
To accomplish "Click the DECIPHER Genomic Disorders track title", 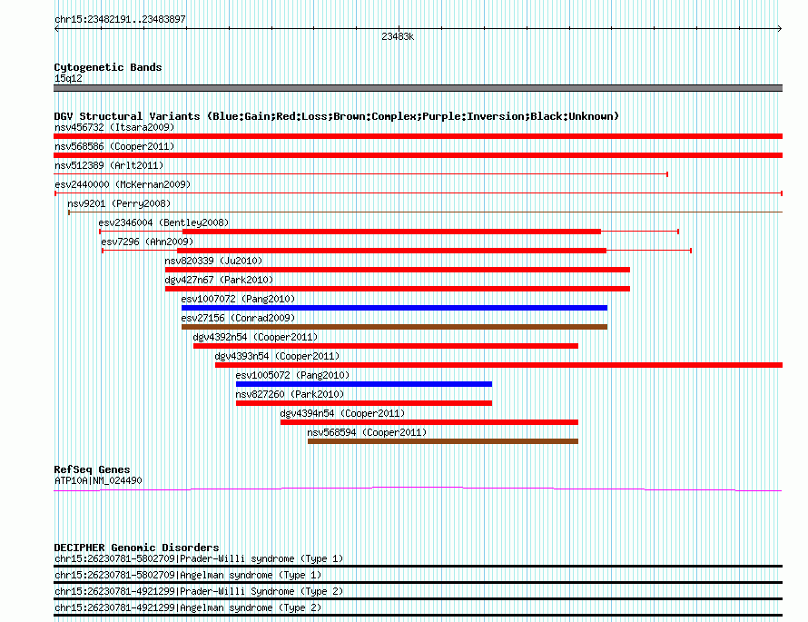I will [x=136, y=548].
